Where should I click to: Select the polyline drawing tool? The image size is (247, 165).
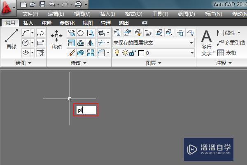point(40,33)
